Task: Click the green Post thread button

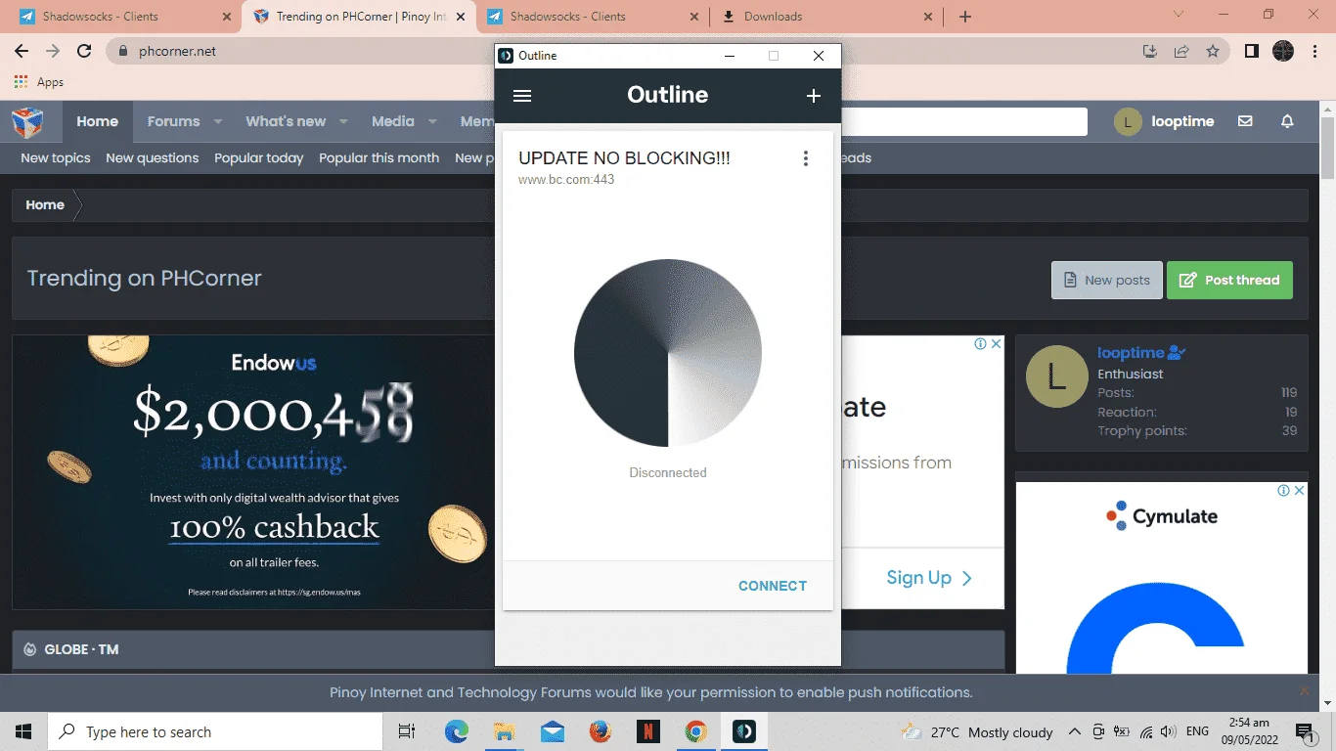Action: coord(1229,280)
